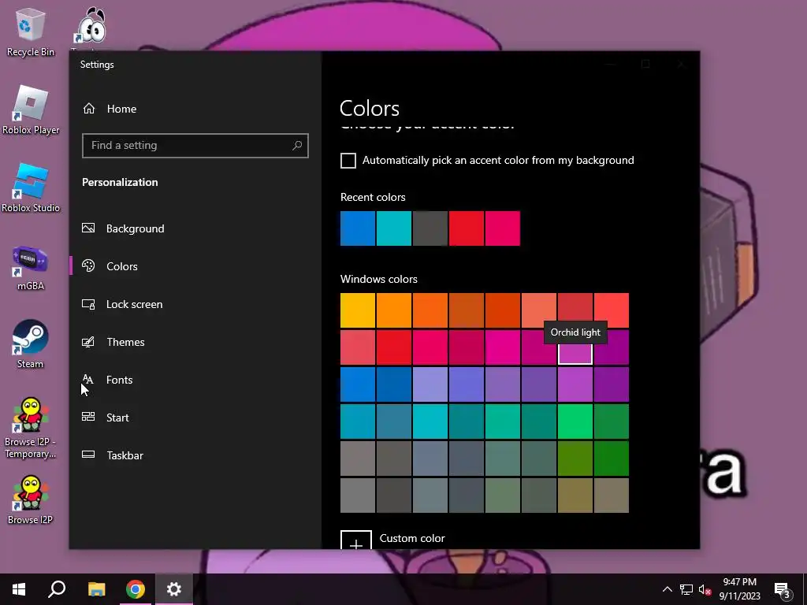
Task: Click the Custom color plus button
Action: click(356, 540)
